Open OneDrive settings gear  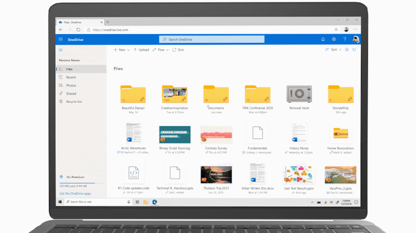click(334, 40)
